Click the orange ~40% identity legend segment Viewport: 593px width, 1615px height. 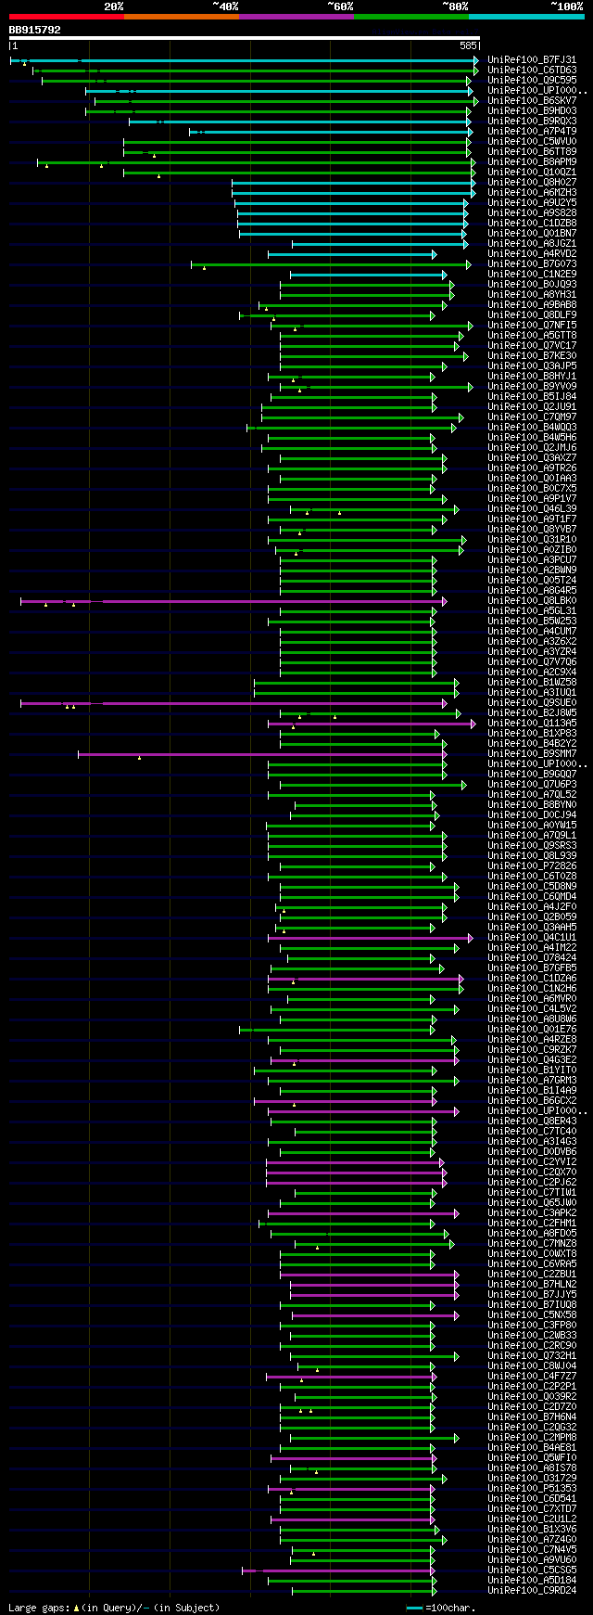[181, 17]
